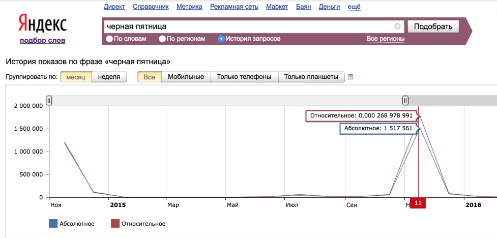Click the Группировать по: label
Image resolution: width=497 pixels, height=238 pixels.
(32, 77)
